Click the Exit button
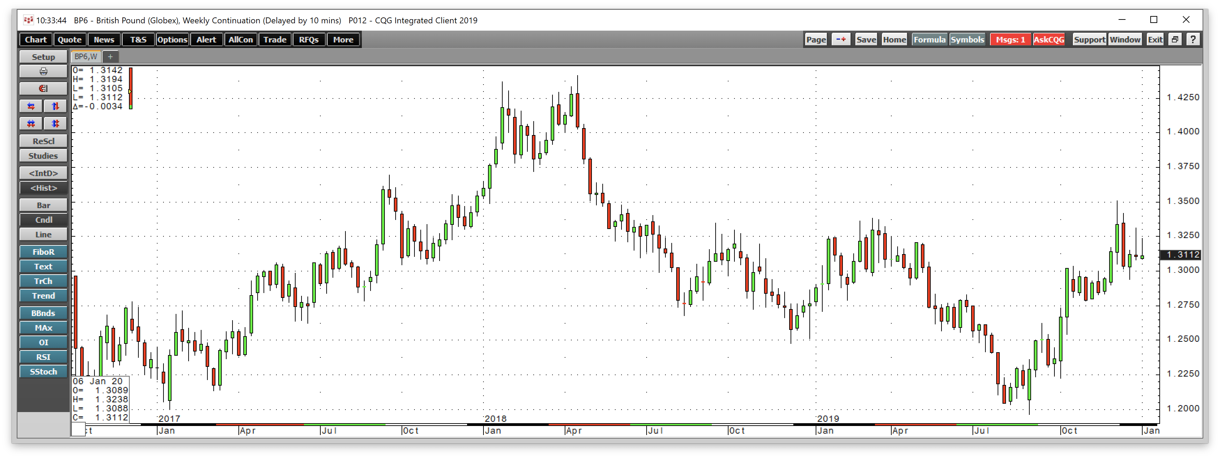This screenshot has height=458, width=1220. click(x=1154, y=40)
